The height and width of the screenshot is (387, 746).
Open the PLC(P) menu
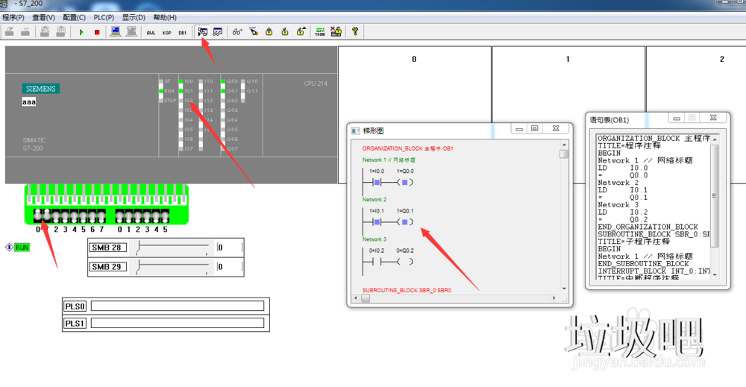click(x=104, y=17)
